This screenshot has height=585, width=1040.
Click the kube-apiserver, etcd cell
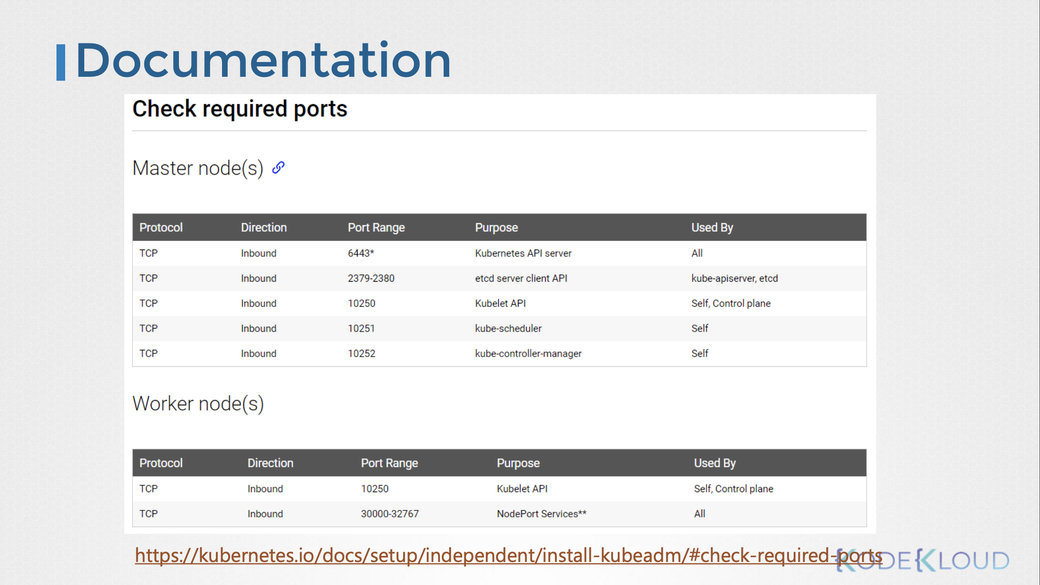[735, 278]
